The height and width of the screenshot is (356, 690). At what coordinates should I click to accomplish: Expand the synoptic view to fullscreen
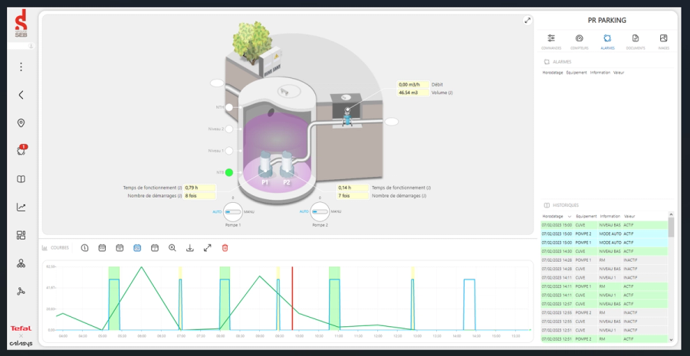527,20
